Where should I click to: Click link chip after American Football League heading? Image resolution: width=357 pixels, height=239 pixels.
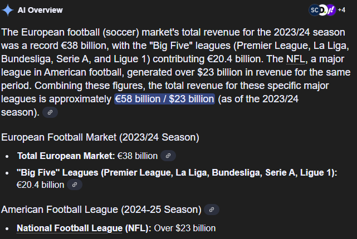click(x=211, y=210)
